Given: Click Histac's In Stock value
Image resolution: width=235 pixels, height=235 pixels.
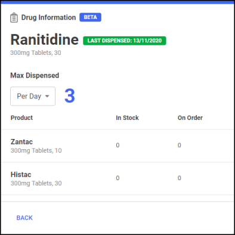Looking at the screenshot, I should [117, 178].
